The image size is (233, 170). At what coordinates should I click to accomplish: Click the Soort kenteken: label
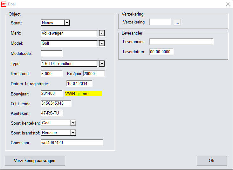[25, 123]
